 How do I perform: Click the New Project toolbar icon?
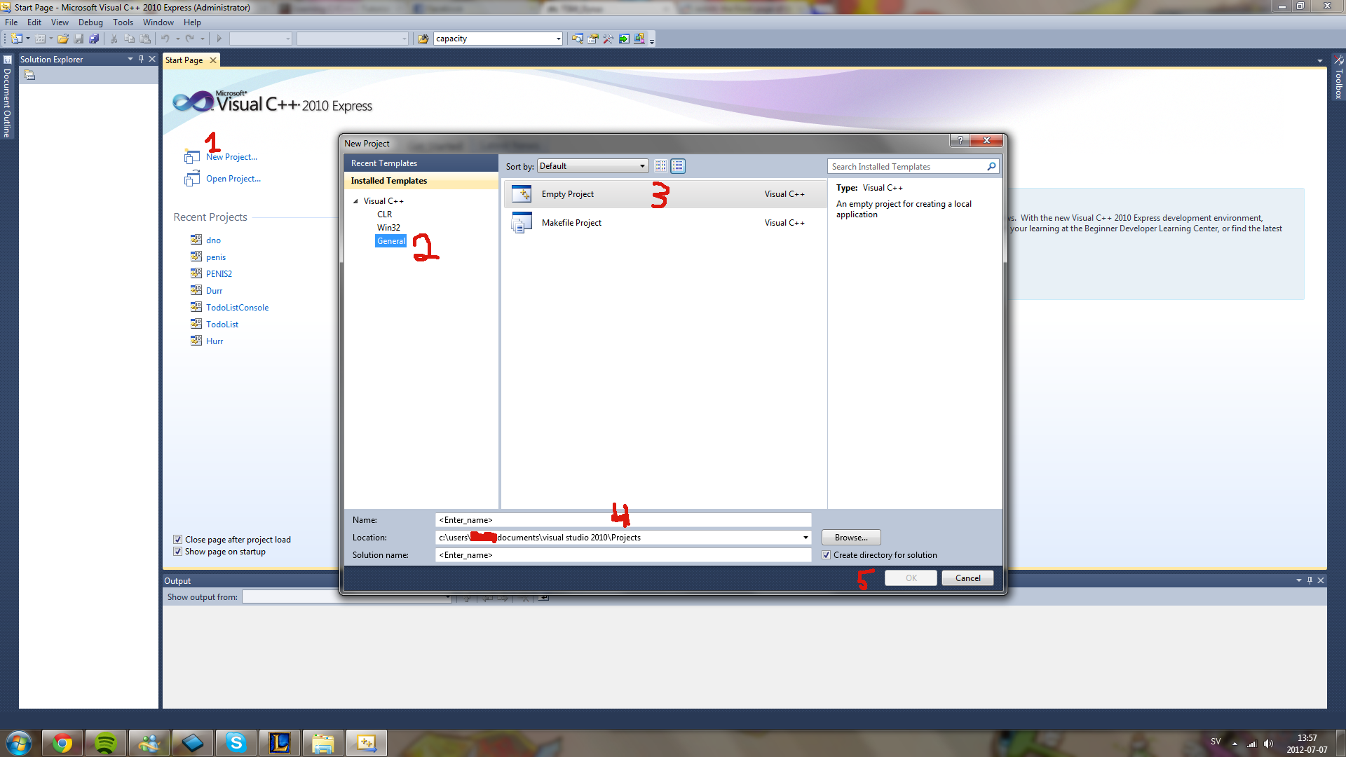pos(16,39)
